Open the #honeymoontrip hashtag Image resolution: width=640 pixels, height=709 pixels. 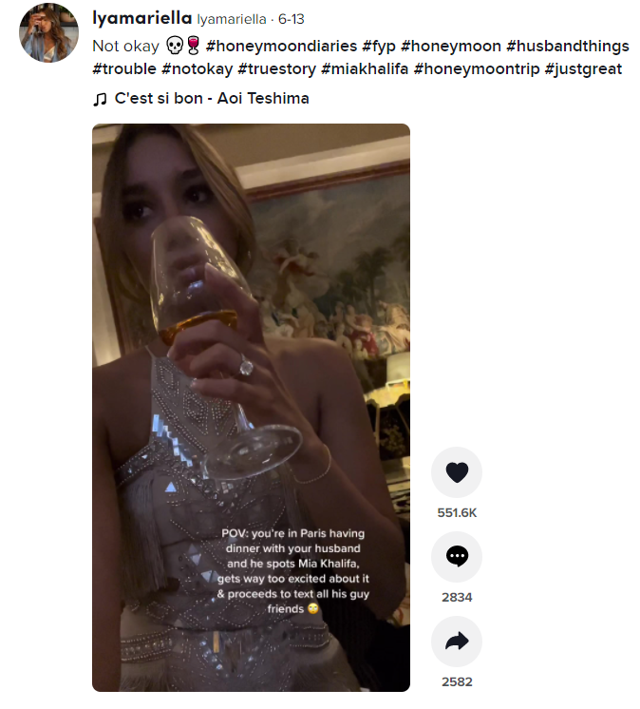coord(477,69)
